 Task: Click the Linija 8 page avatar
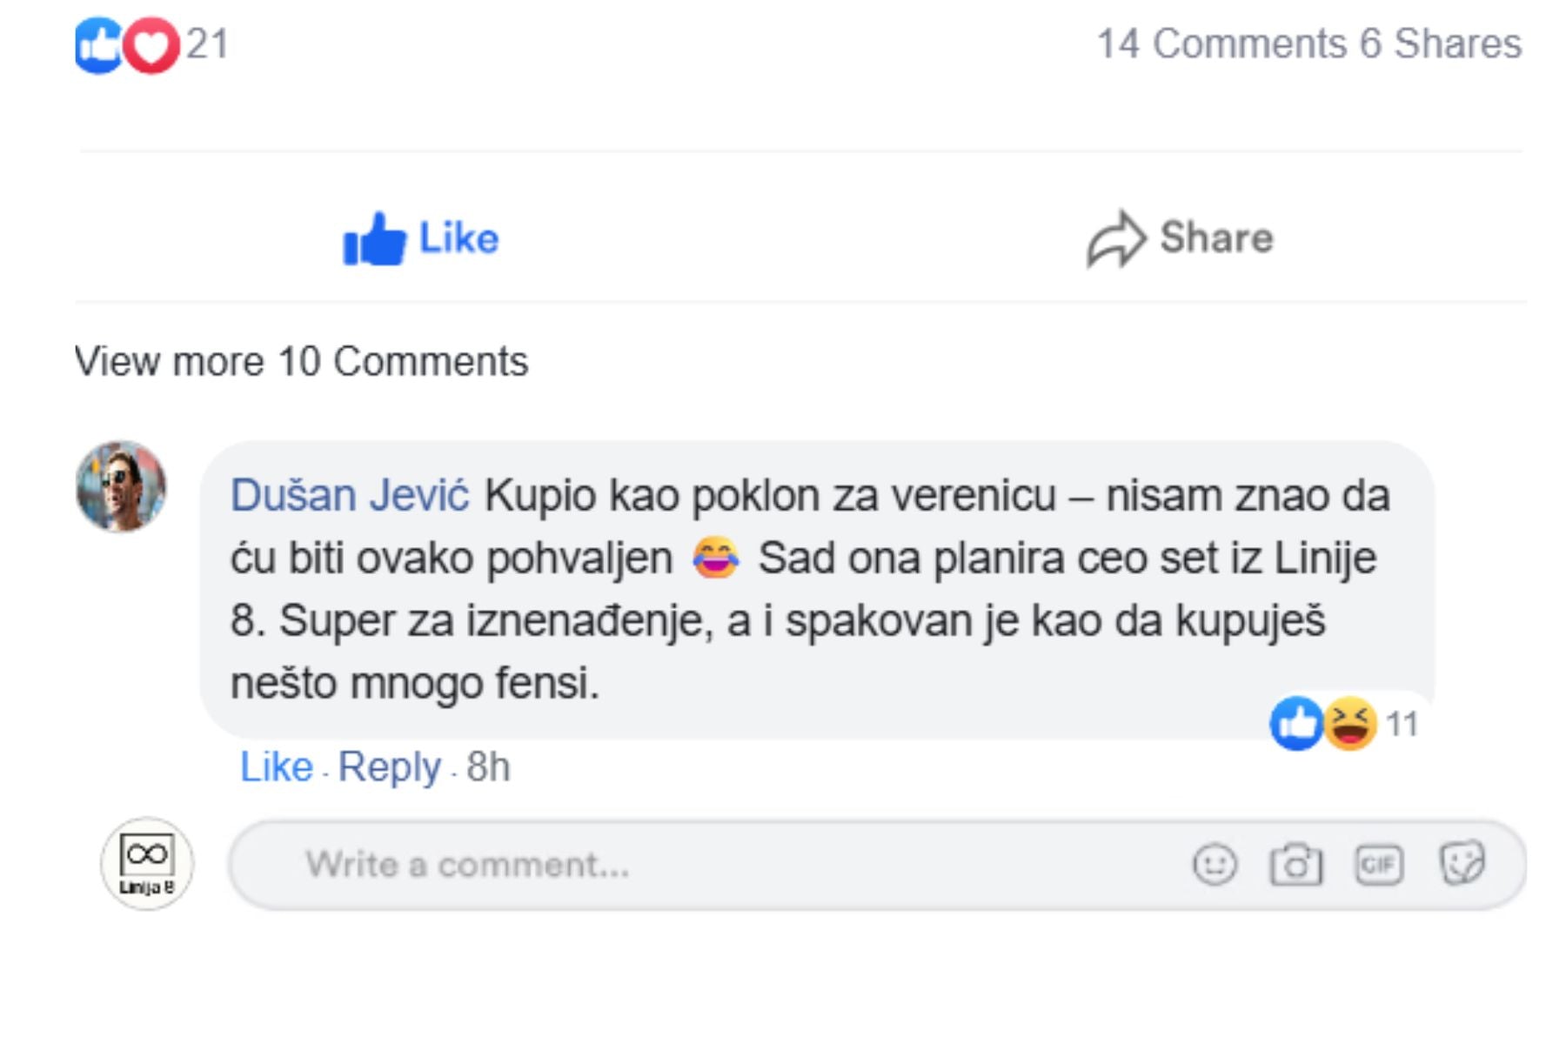pos(147,863)
